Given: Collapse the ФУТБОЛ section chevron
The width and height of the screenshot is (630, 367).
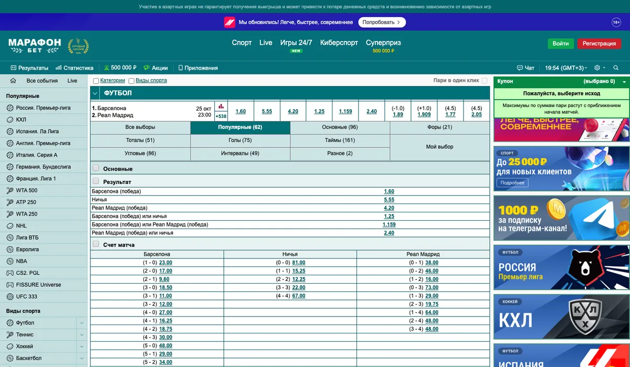Looking at the screenshot, I should (x=95, y=93).
